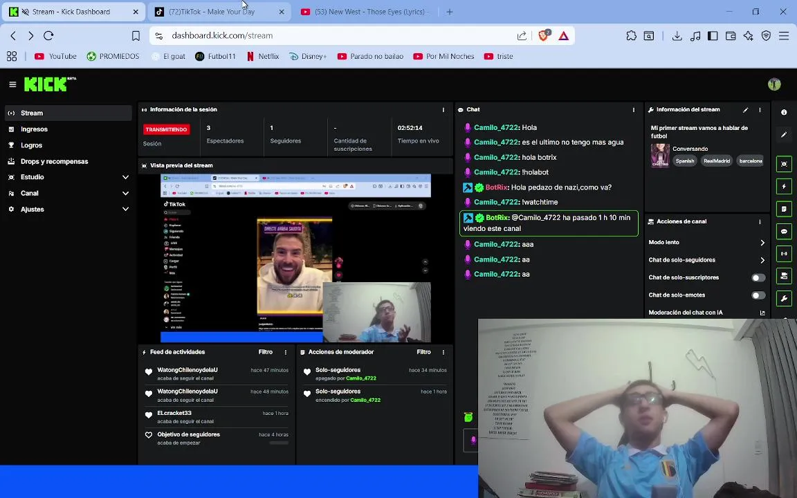Open the Netflix bookmark
Viewport: 797px width, 498px height.
coord(262,57)
